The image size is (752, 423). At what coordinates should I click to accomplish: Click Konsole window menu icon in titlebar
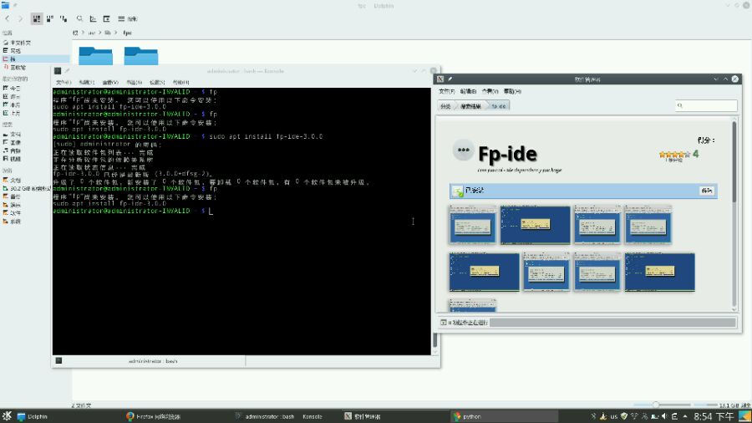click(x=58, y=71)
